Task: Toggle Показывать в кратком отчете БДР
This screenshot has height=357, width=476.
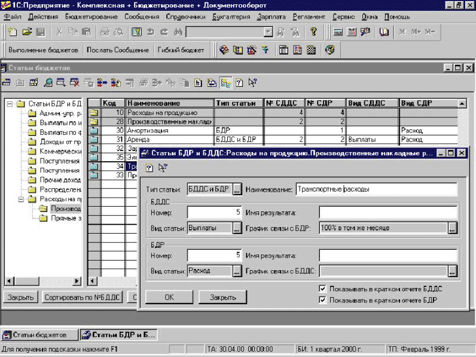Action: pyautogui.click(x=322, y=300)
